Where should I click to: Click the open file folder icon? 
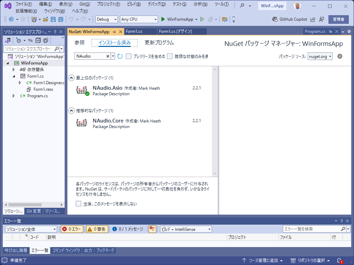[x=46, y=19]
